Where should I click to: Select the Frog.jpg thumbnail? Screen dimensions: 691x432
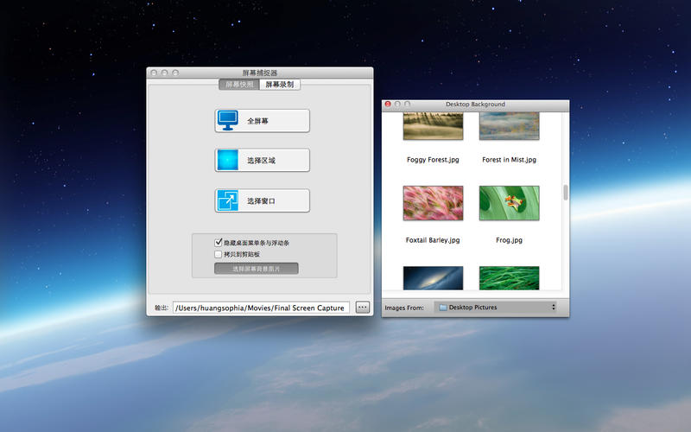coord(509,203)
